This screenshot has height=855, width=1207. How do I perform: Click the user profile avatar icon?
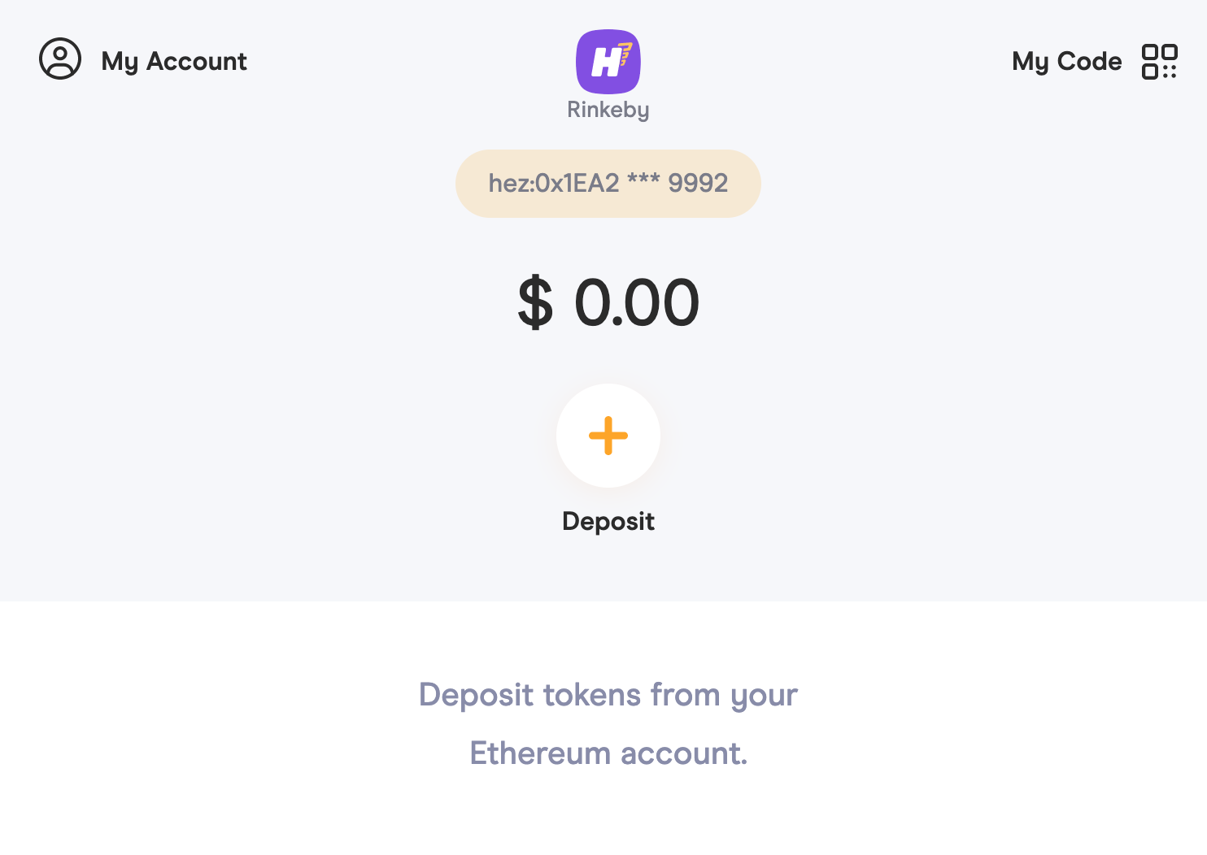click(60, 59)
